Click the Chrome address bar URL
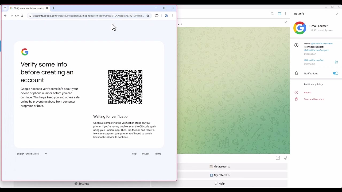342x192 pixels. click(x=88, y=16)
